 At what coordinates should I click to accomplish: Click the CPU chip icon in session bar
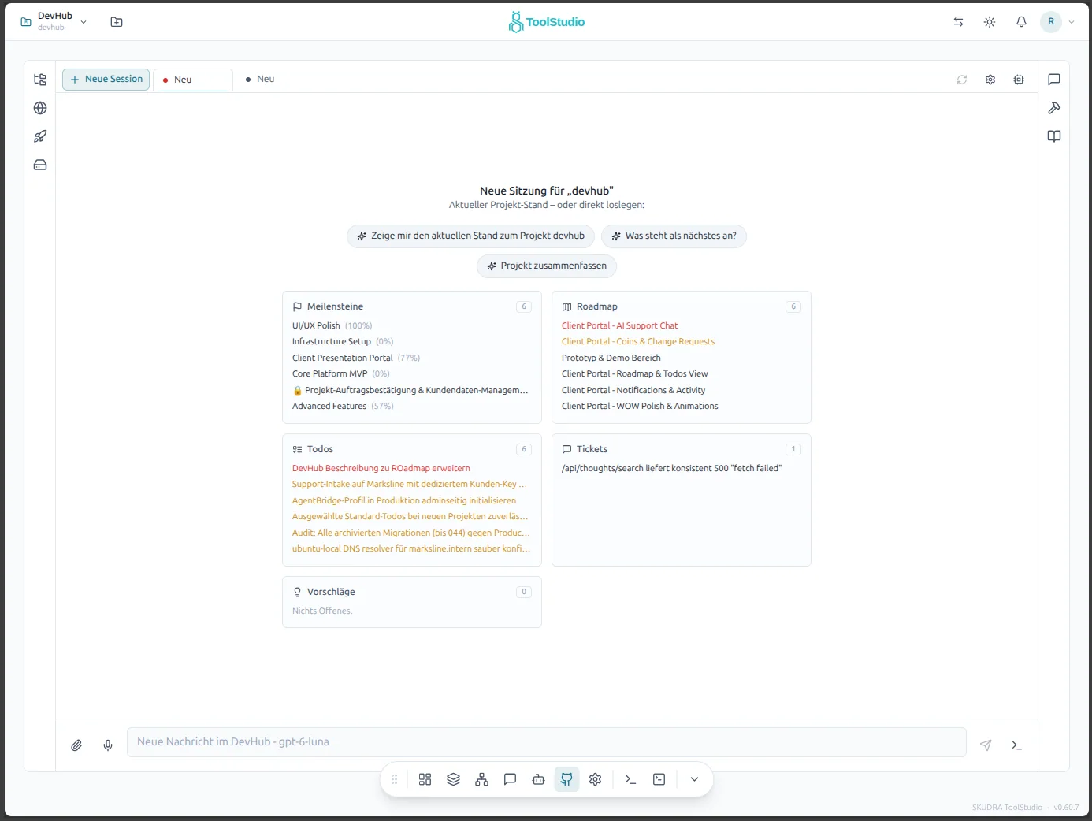[x=1019, y=80]
